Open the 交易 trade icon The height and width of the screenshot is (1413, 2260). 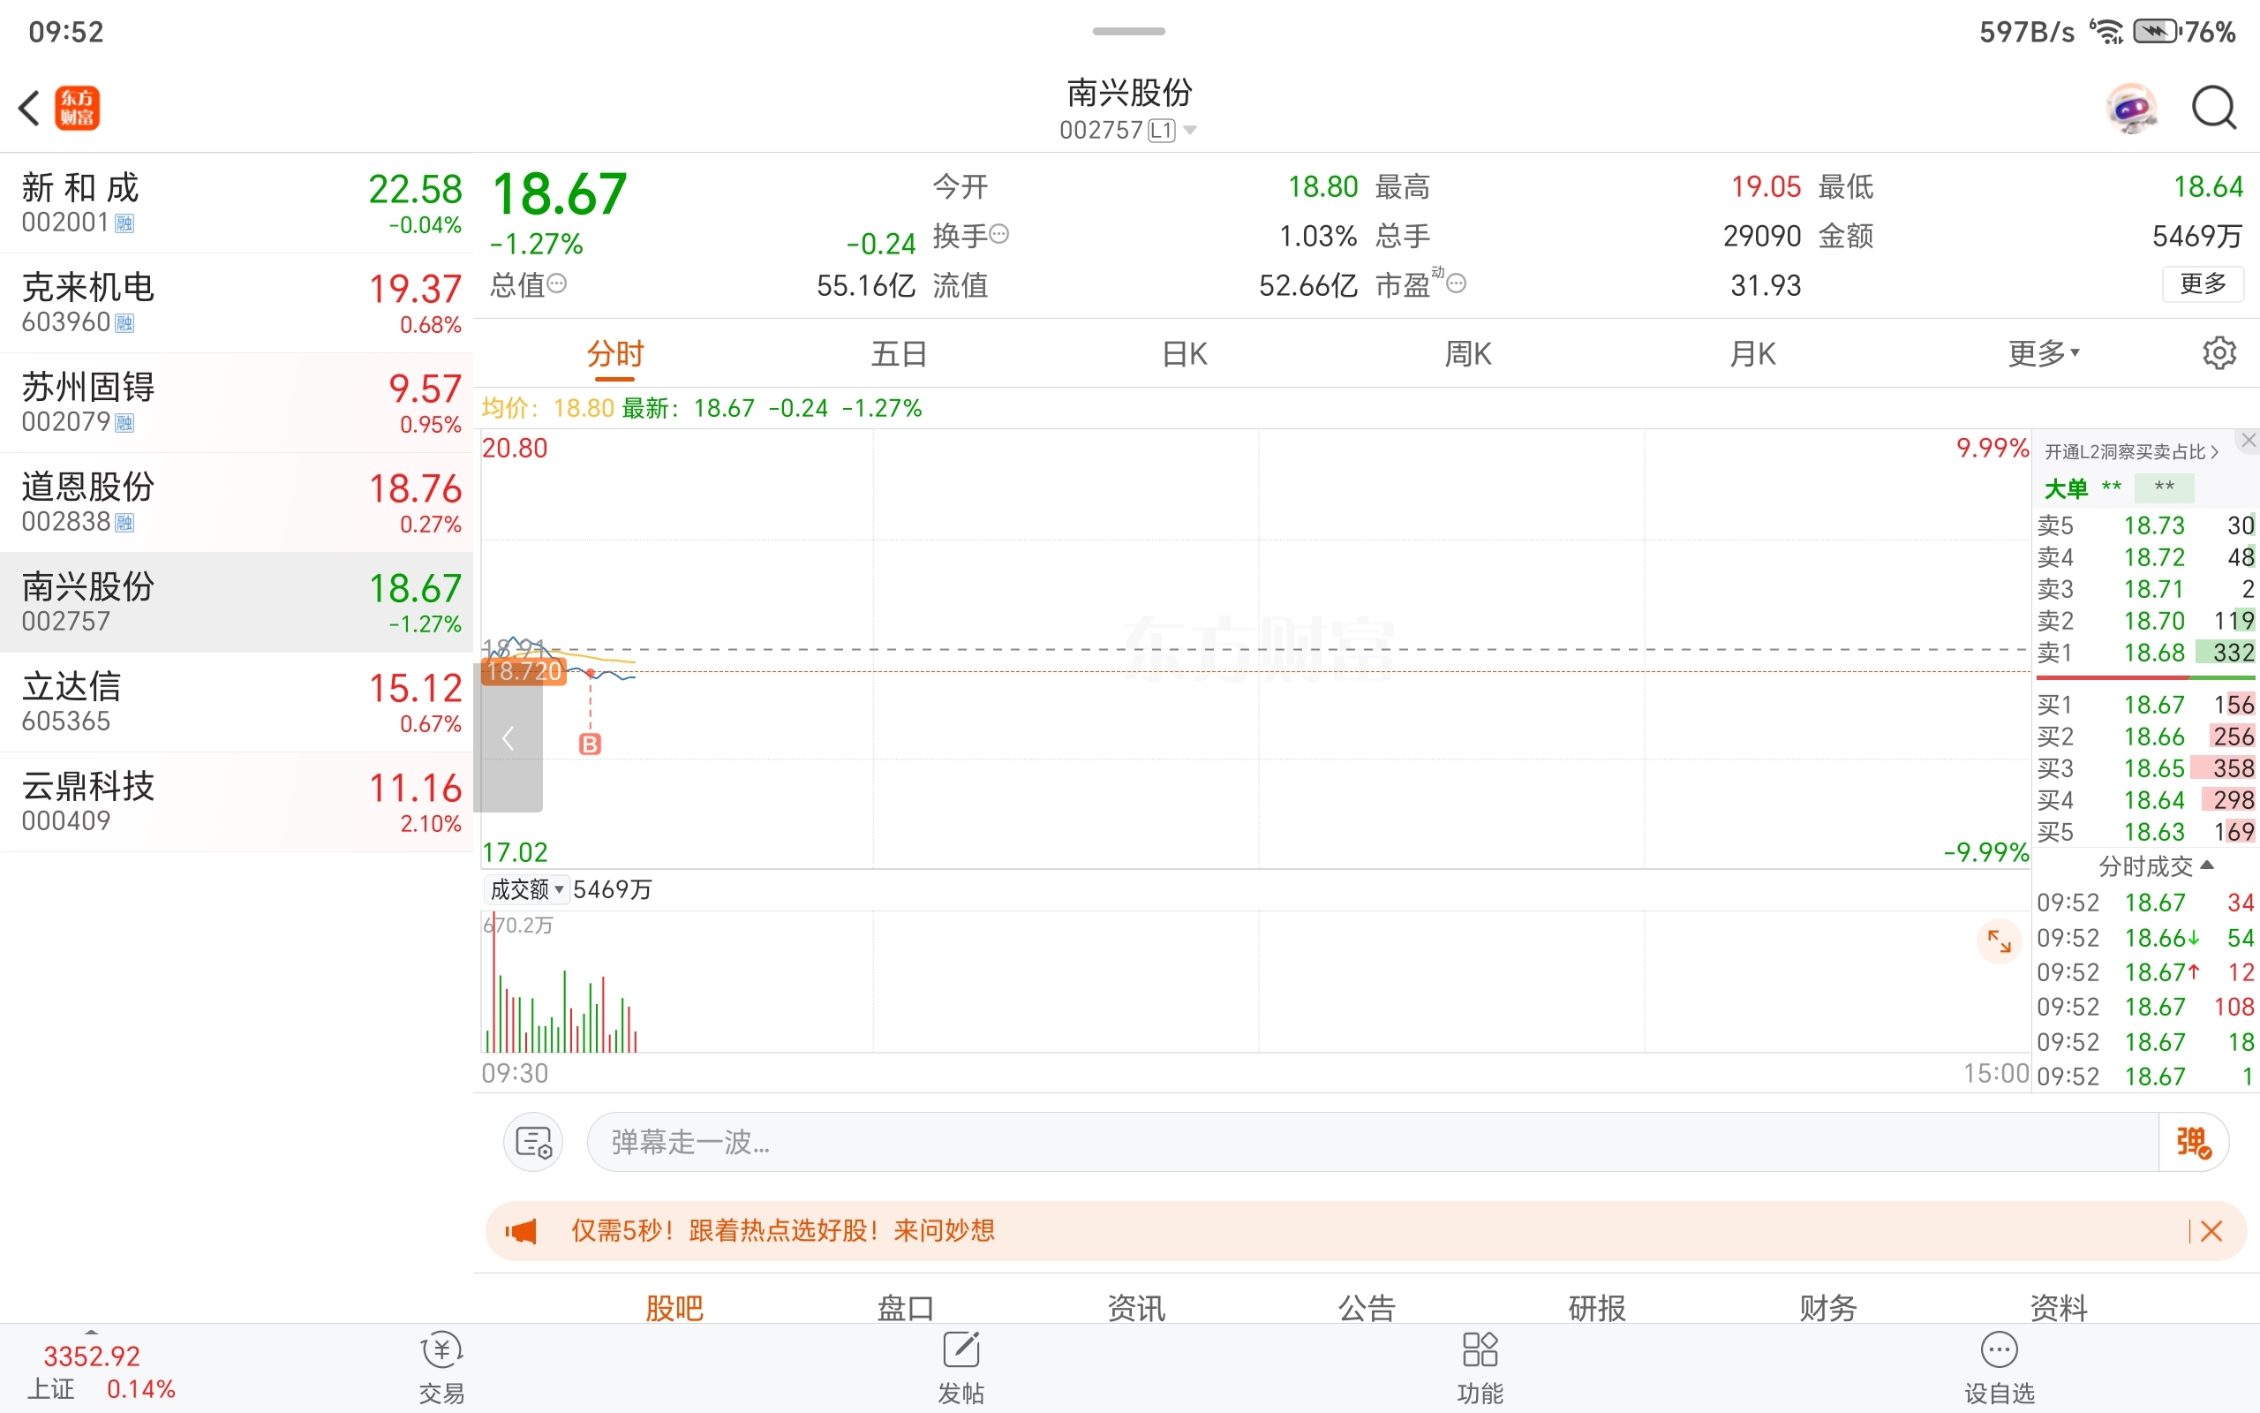(x=441, y=1366)
